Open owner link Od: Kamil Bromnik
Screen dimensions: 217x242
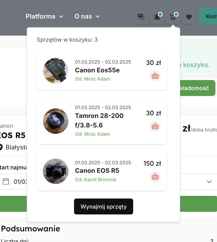pos(96,180)
